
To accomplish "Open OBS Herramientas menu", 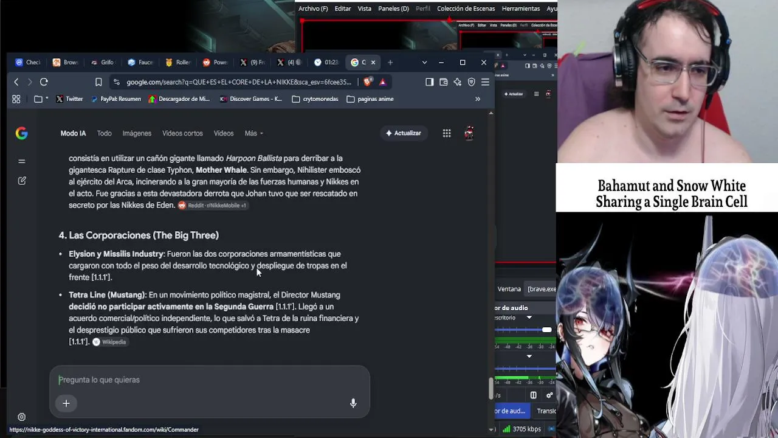I will [x=521, y=9].
